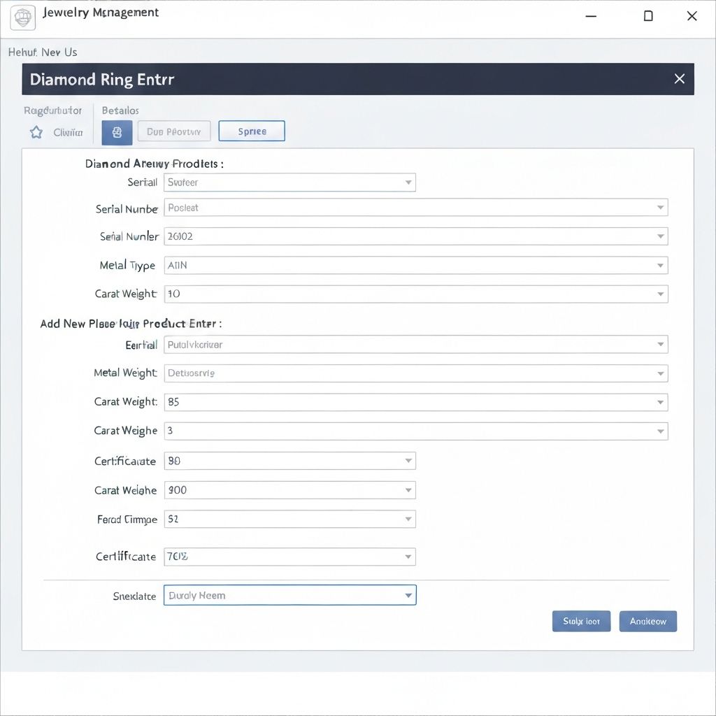The image size is (716, 716).
Task: Select the Ragdurbutor tab label
Action: (52, 110)
